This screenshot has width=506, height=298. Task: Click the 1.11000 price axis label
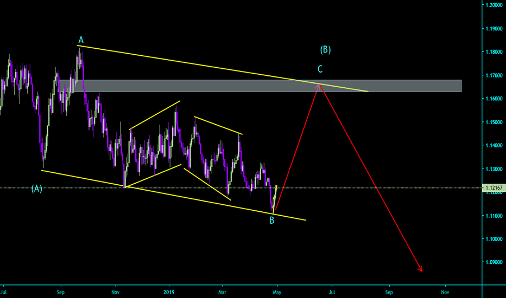tap(494, 216)
